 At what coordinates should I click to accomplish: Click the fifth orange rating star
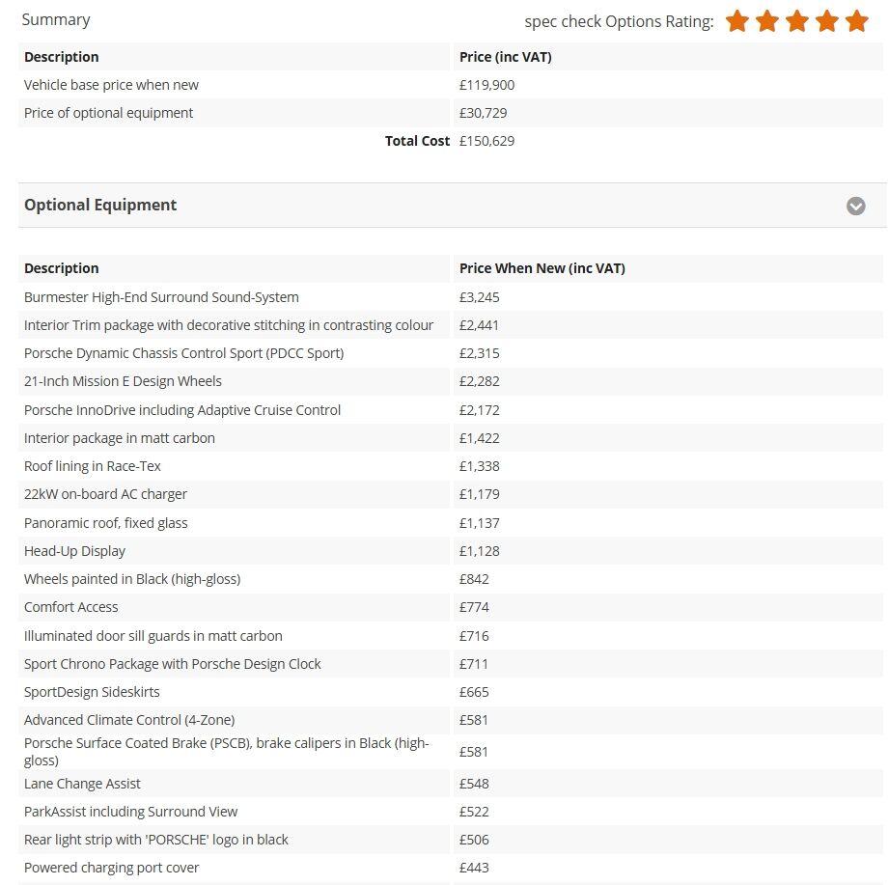pos(857,21)
